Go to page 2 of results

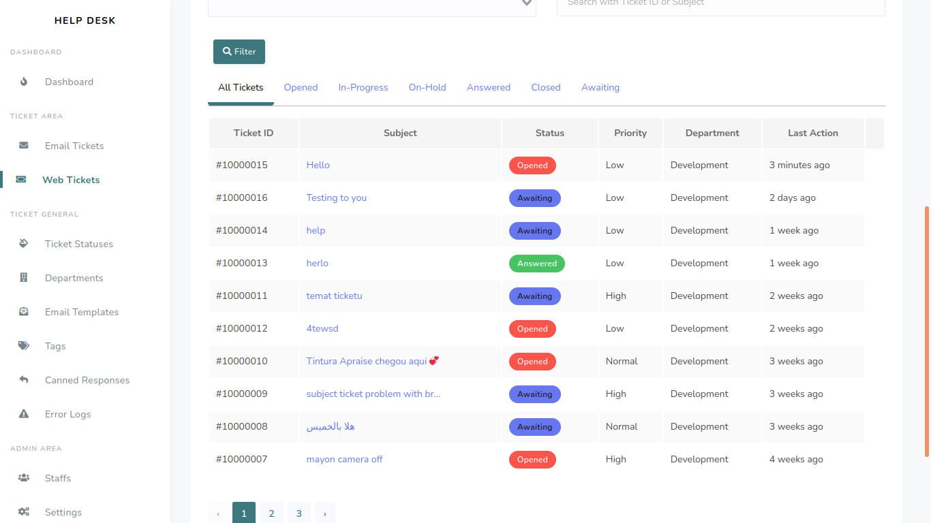(x=271, y=513)
